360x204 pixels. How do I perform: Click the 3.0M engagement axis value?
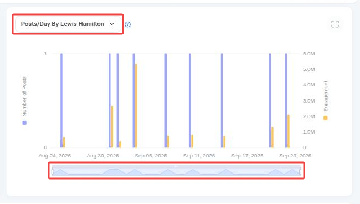309,101
